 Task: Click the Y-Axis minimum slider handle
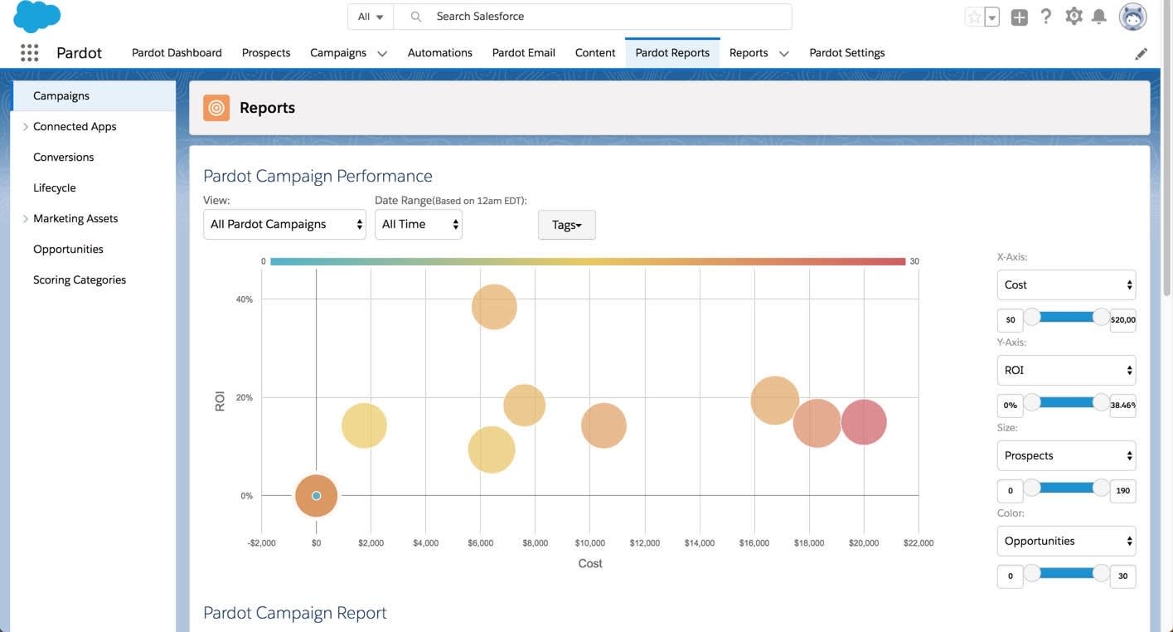coord(1032,402)
